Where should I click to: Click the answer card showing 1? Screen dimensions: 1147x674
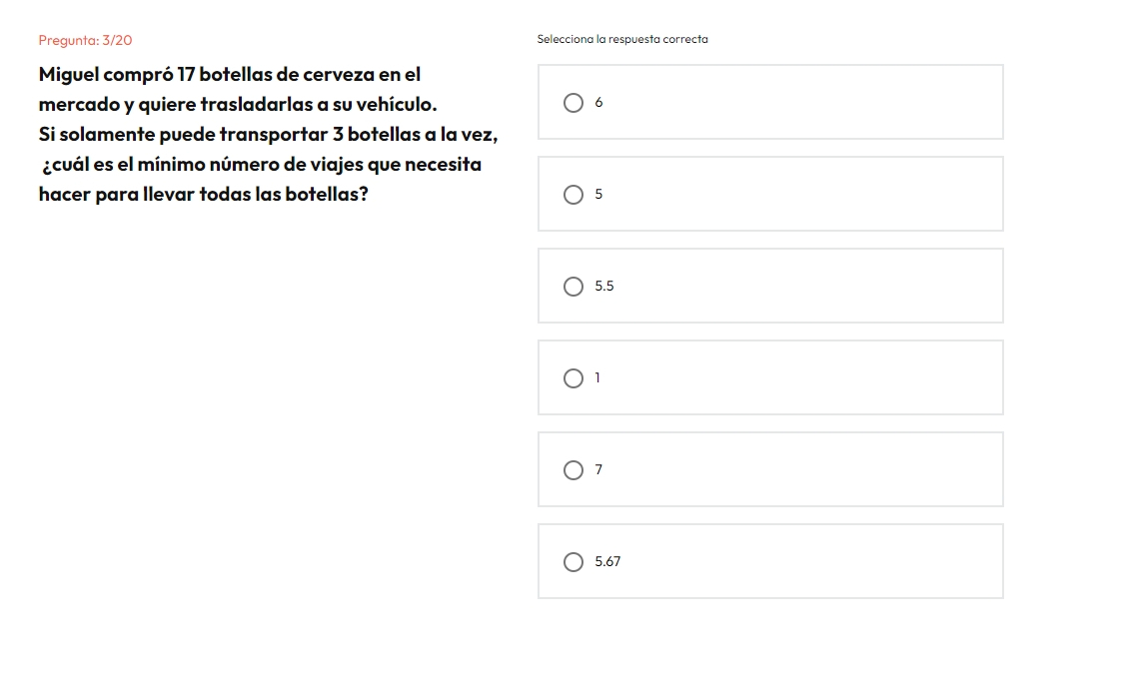point(770,377)
